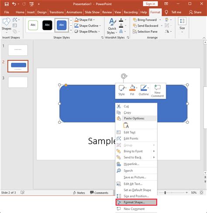Choose Cut from the context menu
The height and width of the screenshot is (213, 207).
coord(136,106)
